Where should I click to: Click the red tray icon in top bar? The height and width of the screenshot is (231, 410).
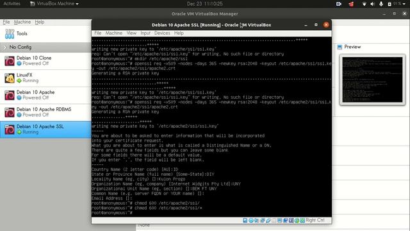click(x=351, y=4)
